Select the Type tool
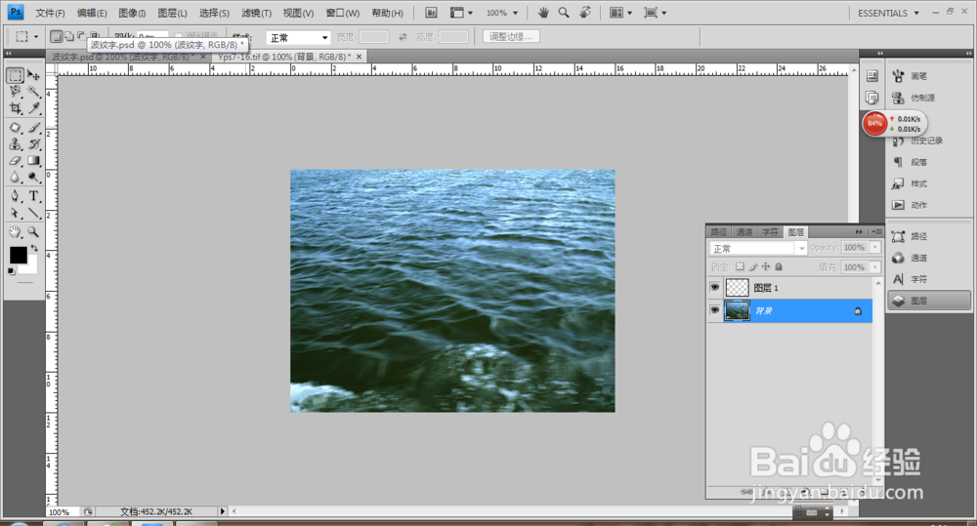This screenshot has width=977, height=526. point(33,196)
